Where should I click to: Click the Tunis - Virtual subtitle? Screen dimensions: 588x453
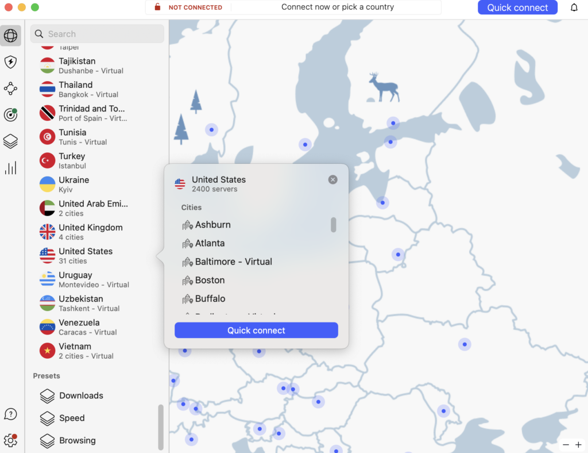tap(83, 142)
